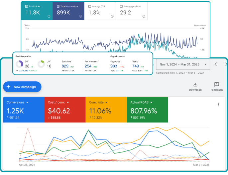
Task: Click the Clicks axis label in Search Console chart
Action: pyautogui.click(x=27, y=26)
